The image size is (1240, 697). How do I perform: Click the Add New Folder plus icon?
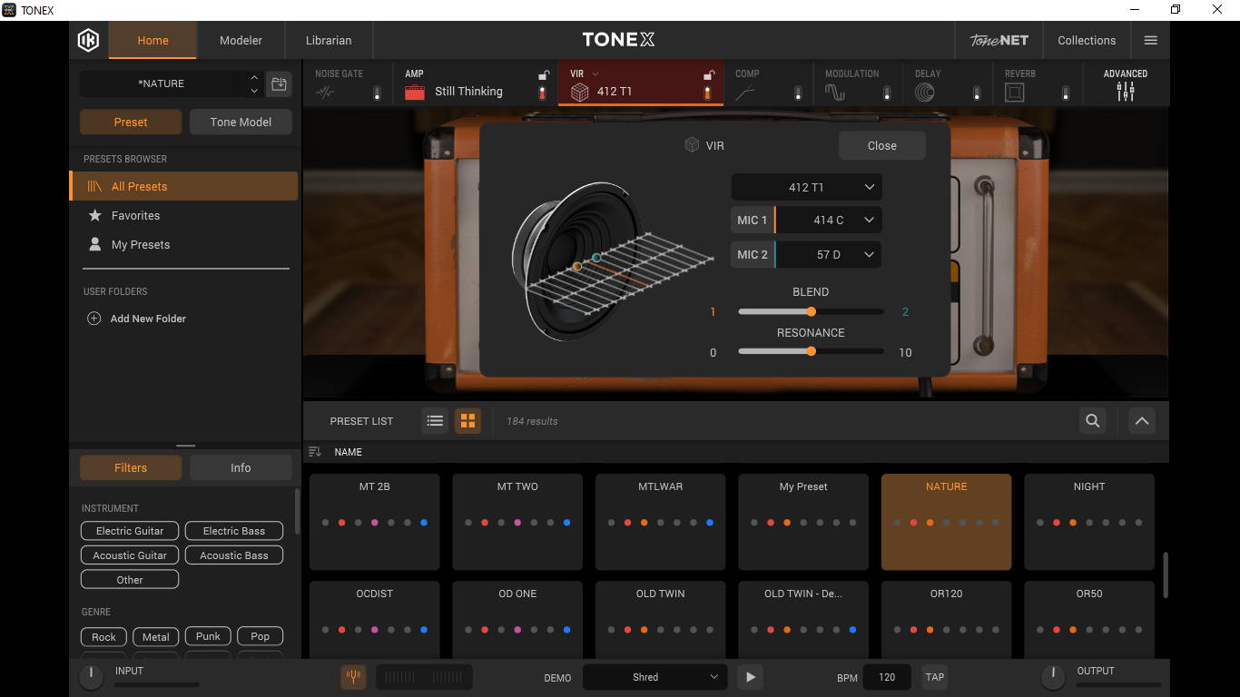(x=93, y=319)
